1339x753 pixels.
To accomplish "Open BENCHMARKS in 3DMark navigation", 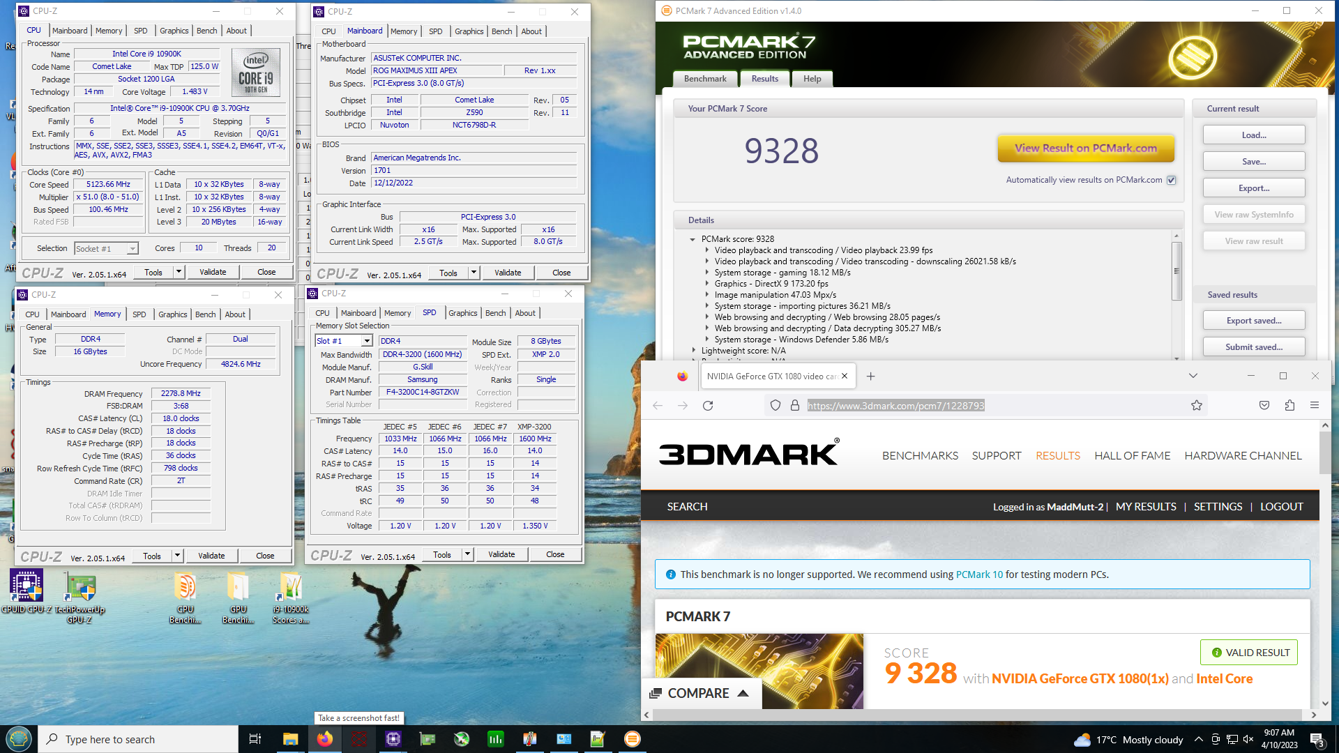I will [920, 455].
